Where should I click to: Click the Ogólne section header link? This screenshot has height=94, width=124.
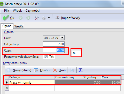[9, 32]
